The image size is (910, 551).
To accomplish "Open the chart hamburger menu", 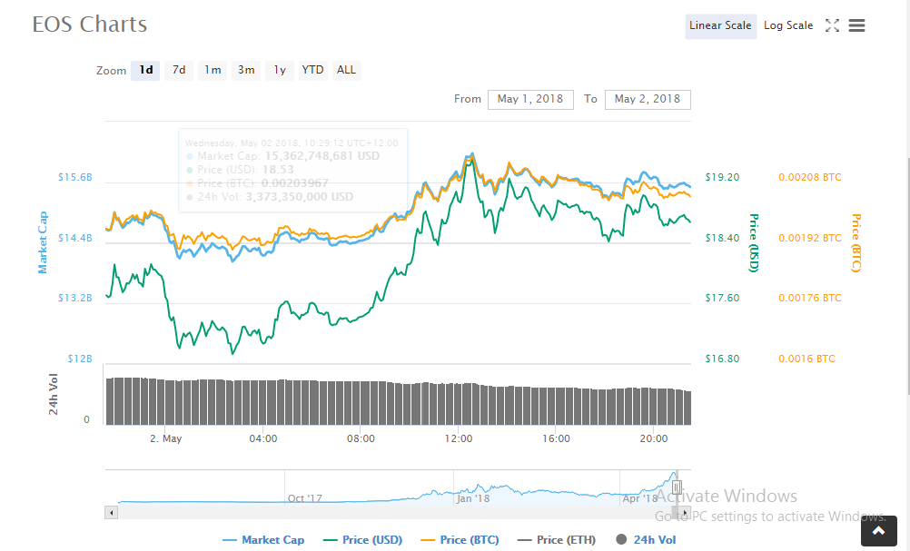I will [856, 25].
